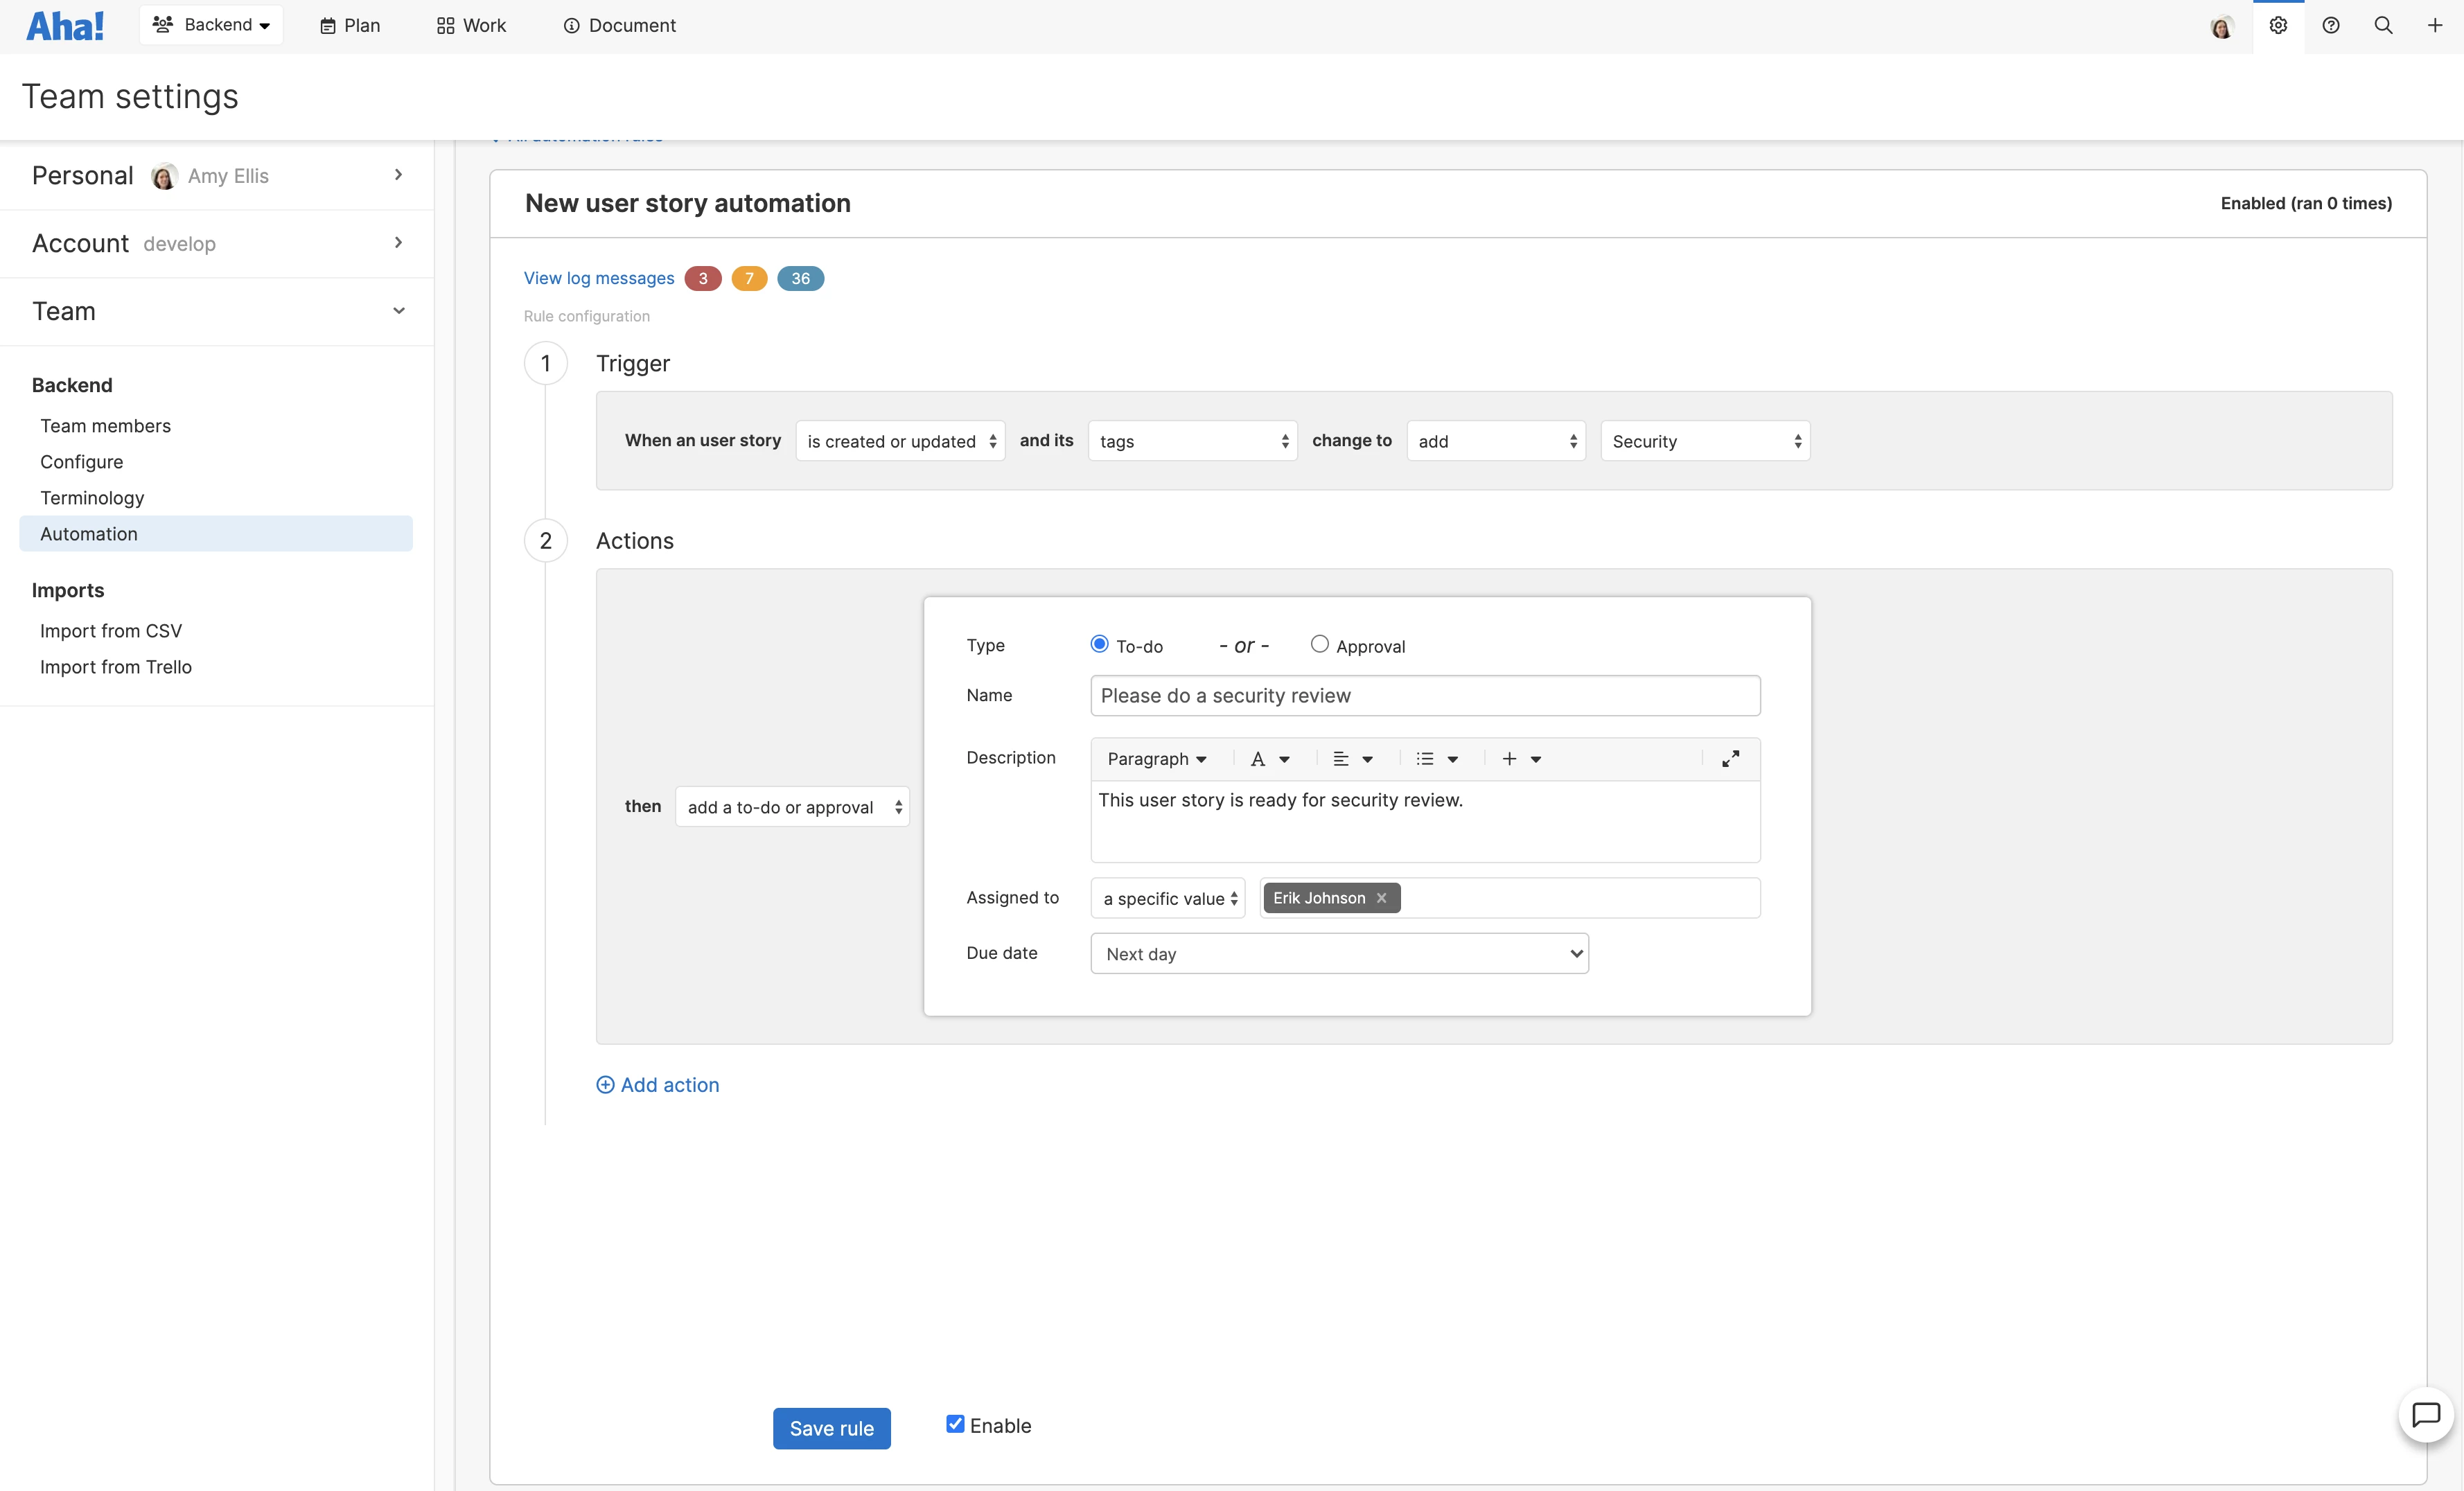Open the list formatting icon menu
2464x1491 pixels.
click(1436, 759)
